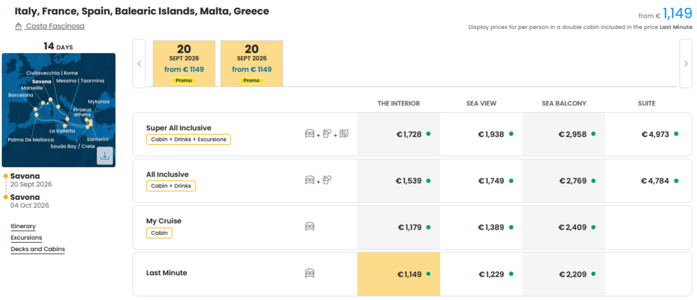This screenshot has height=300, width=697.
Task: Select the first 20 Sept 2026 date tab
Action: click(x=184, y=64)
